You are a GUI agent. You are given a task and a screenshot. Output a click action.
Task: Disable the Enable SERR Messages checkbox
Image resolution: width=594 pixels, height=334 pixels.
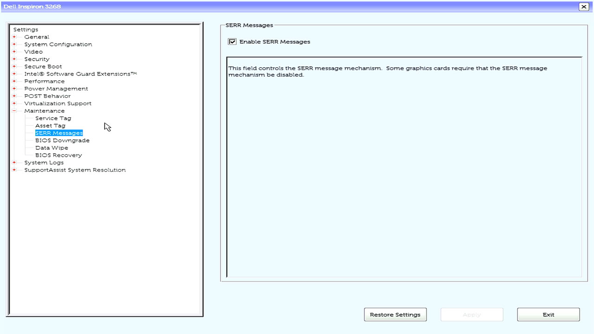pyautogui.click(x=232, y=42)
